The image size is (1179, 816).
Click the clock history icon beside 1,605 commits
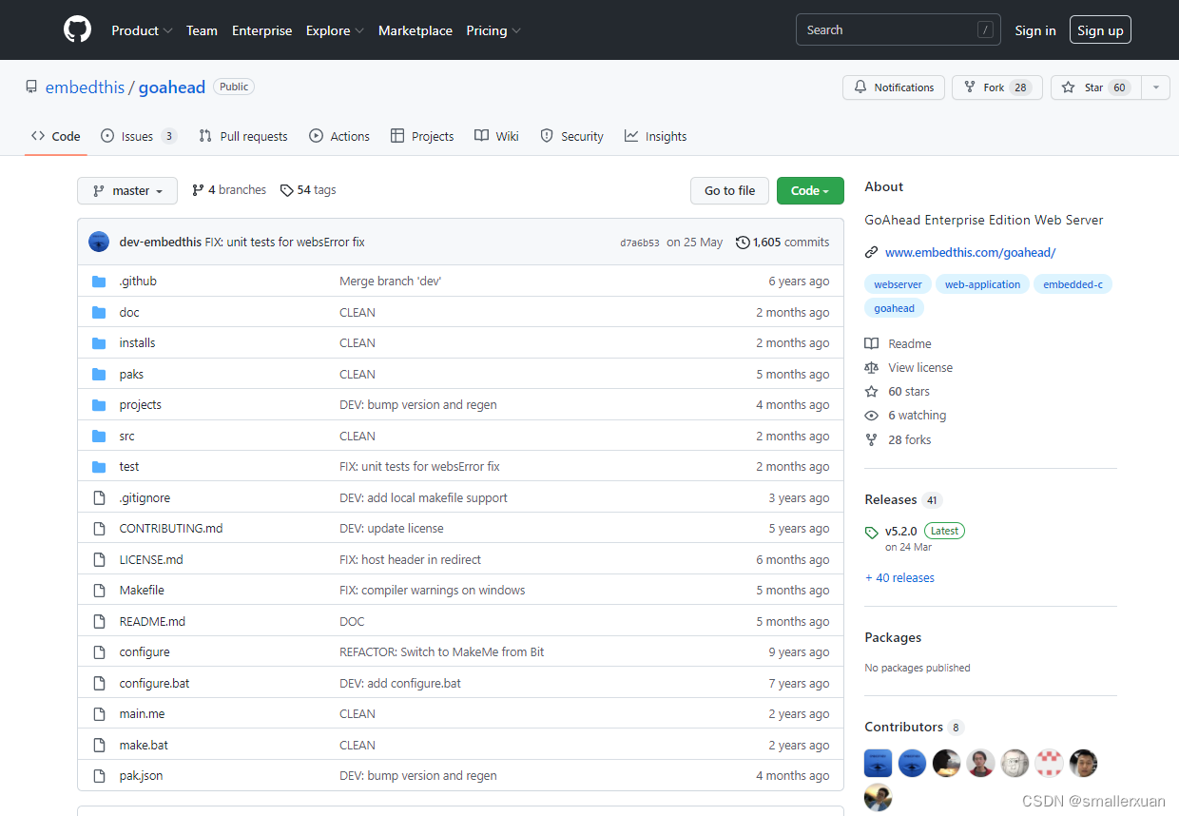tap(743, 243)
